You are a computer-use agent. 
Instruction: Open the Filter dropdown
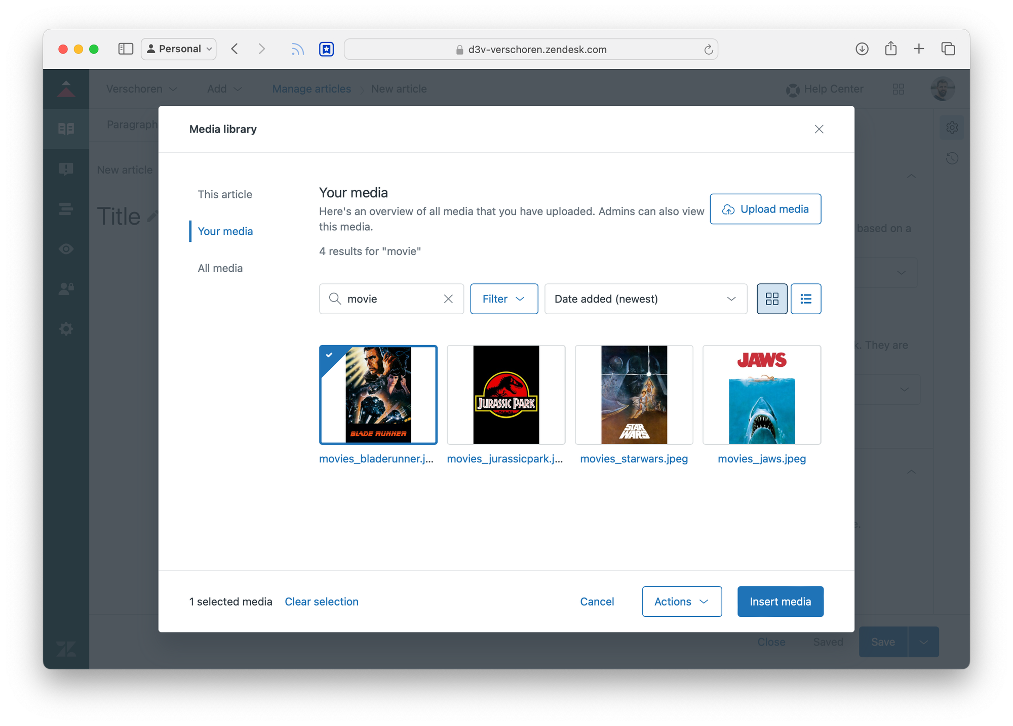point(503,299)
